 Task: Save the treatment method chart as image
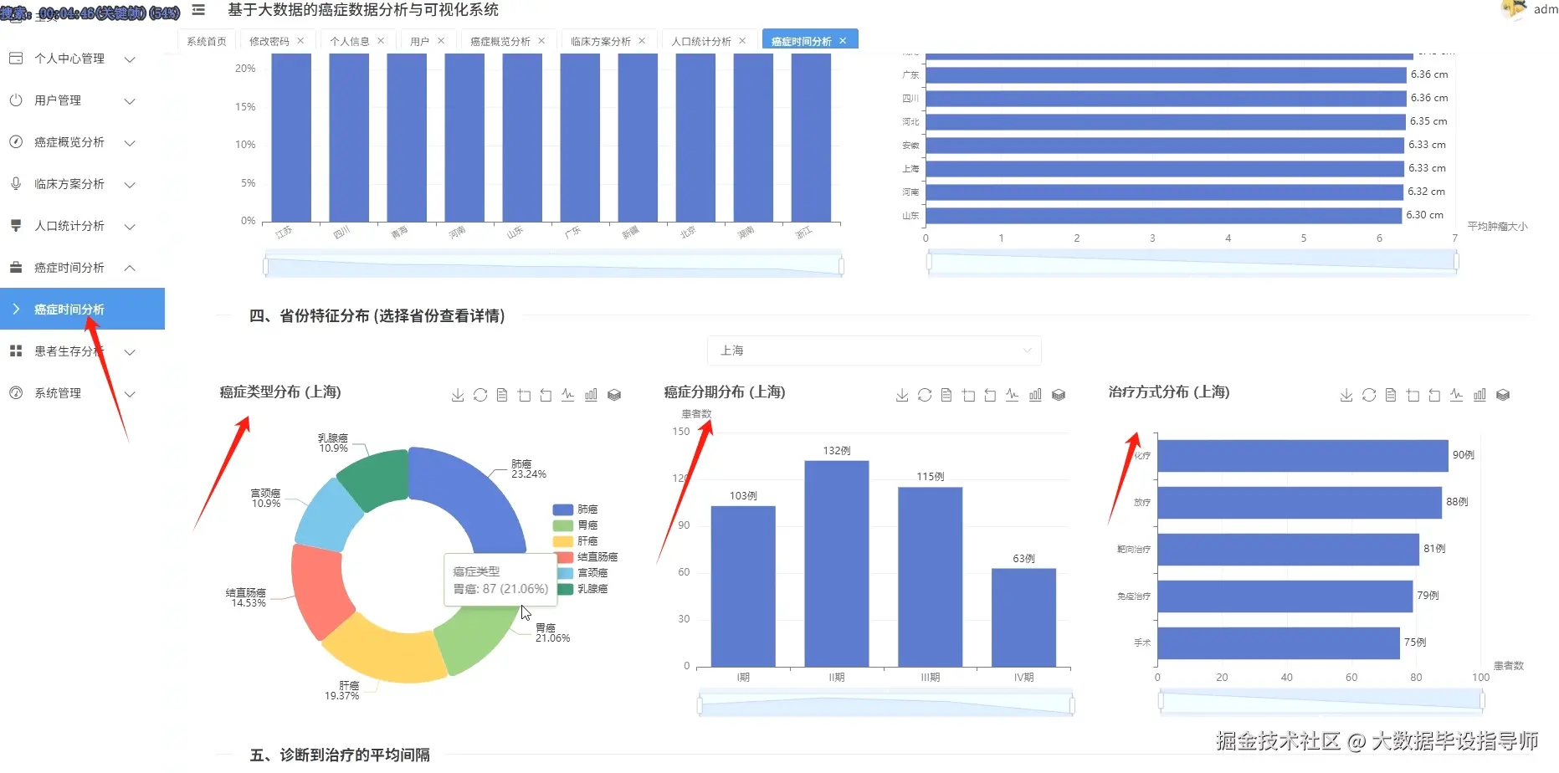pyautogui.click(x=1346, y=395)
